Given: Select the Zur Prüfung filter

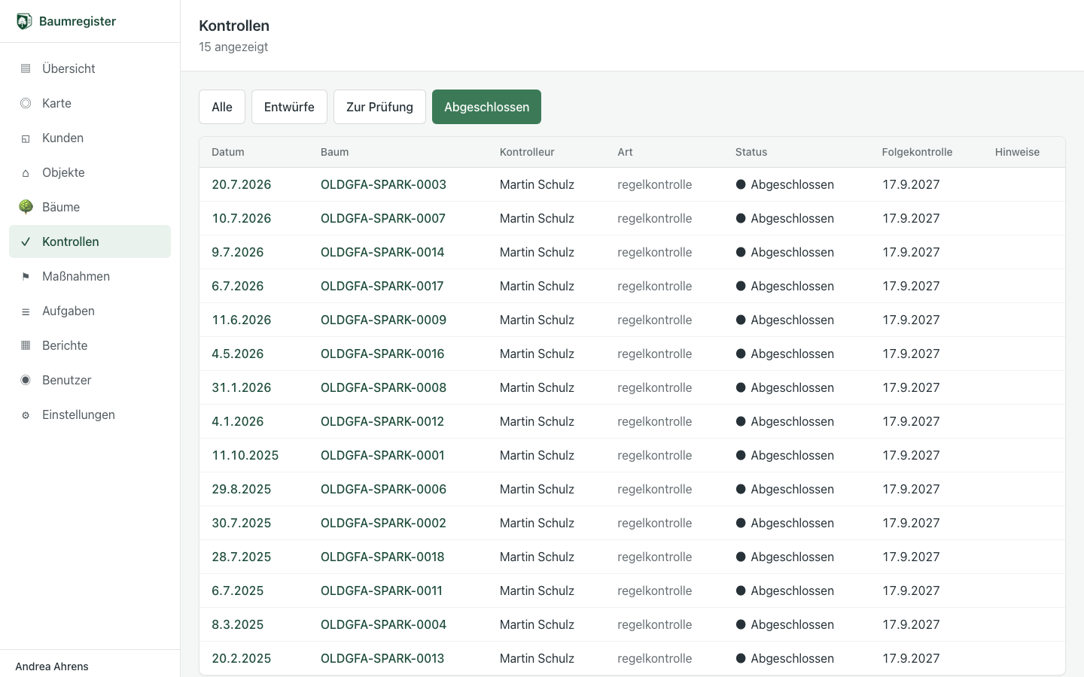Looking at the screenshot, I should (x=379, y=107).
